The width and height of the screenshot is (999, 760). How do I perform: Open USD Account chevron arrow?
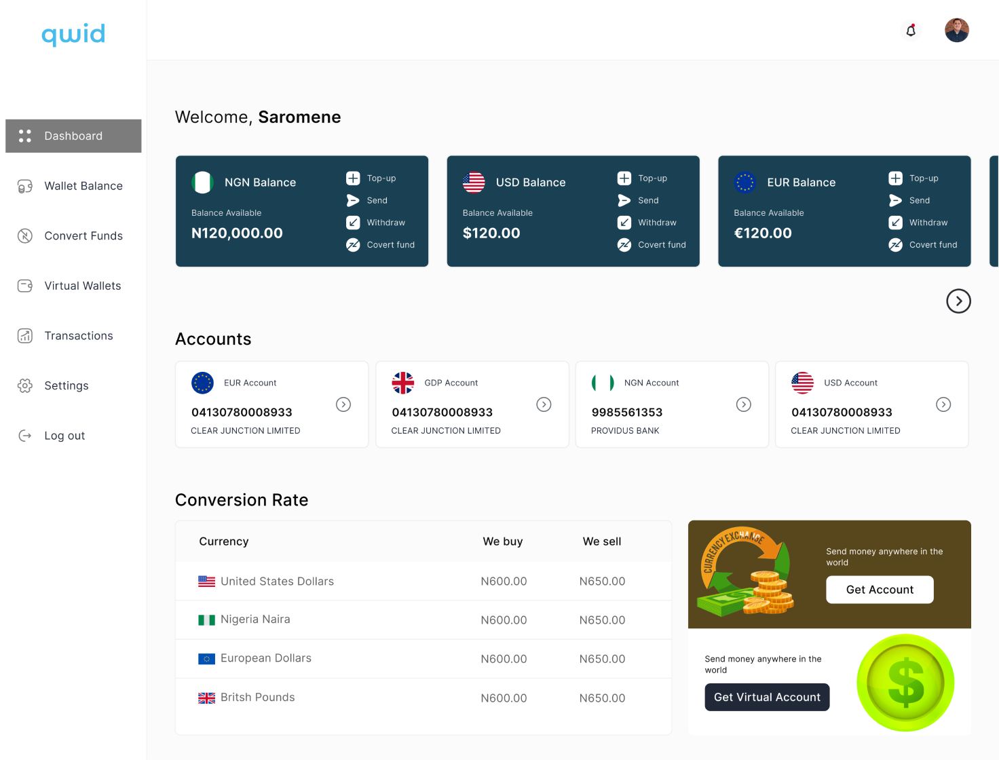pyautogui.click(x=943, y=404)
